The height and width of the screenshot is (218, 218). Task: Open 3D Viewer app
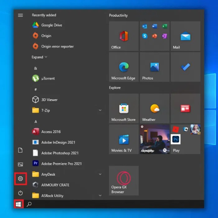coord(67,100)
